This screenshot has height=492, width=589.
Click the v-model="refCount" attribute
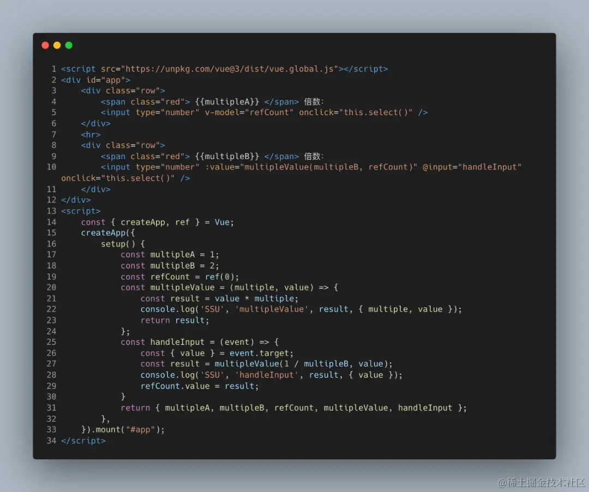pos(249,113)
